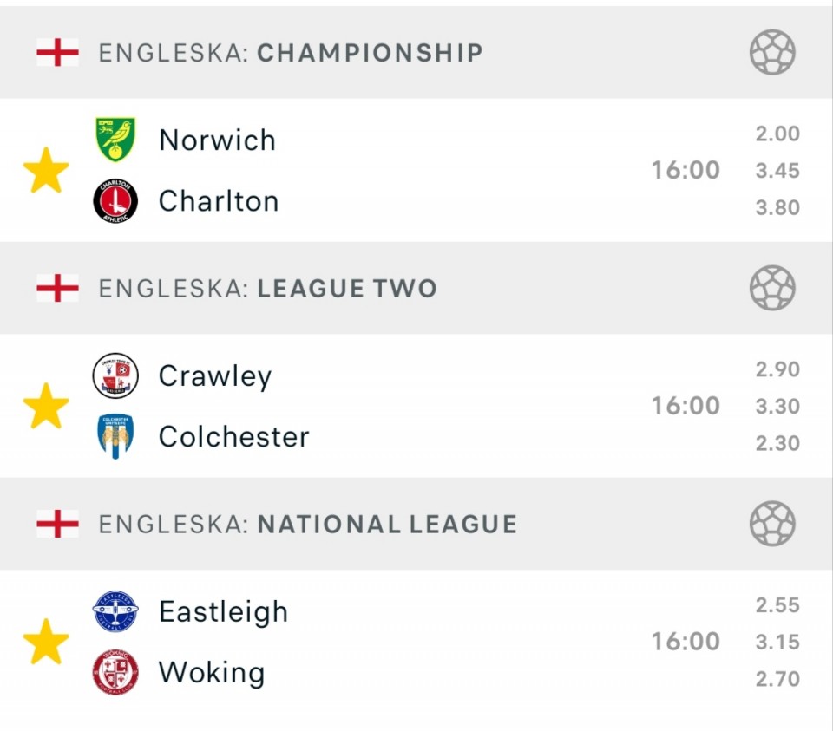The image size is (833, 731).
Task: Click the Charlton Athletic club crest
Action: tap(115, 201)
